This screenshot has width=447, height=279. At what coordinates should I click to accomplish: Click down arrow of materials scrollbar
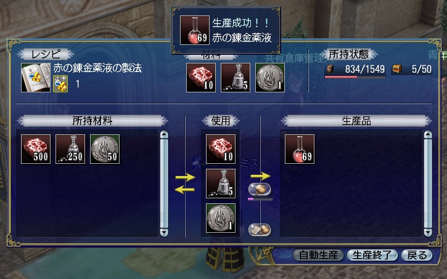coord(164,232)
